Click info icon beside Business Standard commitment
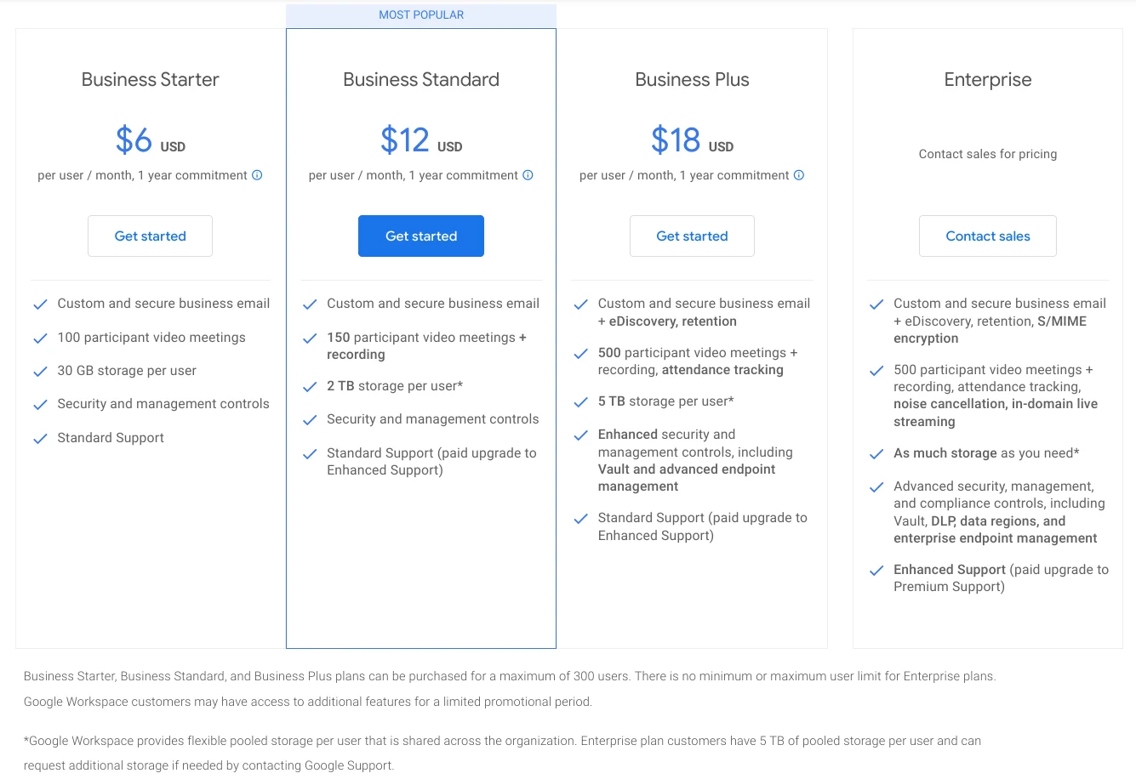The image size is (1136, 779). pyautogui.click(x=528, y=175)
